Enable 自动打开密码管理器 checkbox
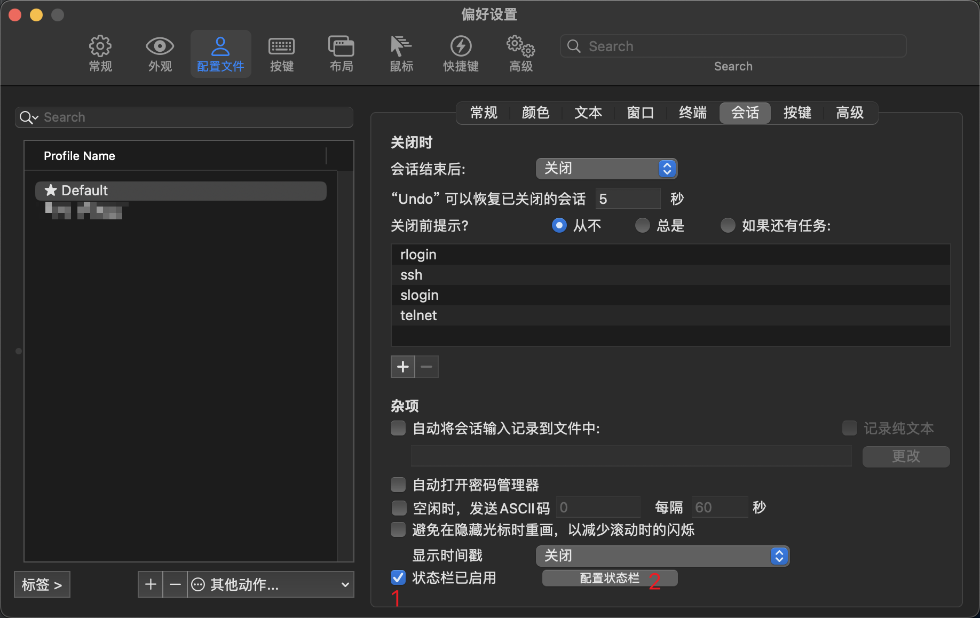The image size is (980, 618). click(398, 485)
